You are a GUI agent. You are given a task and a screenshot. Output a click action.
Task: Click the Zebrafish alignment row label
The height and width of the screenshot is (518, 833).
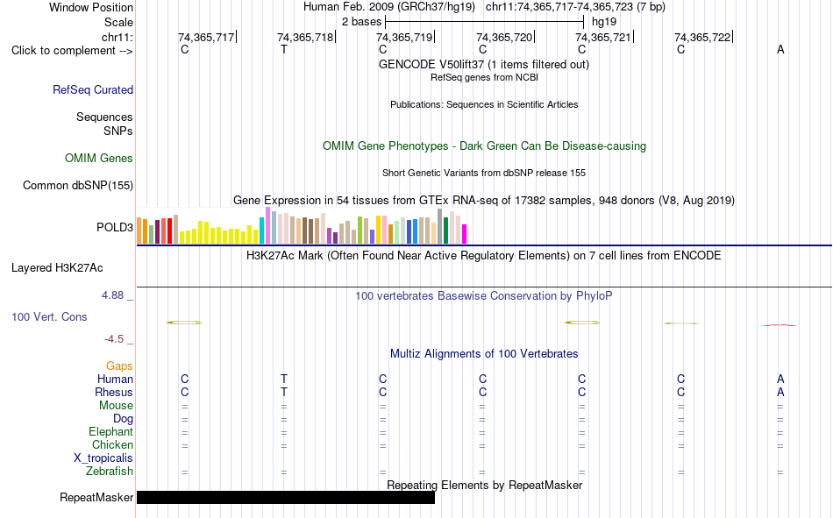coord(109,472)
